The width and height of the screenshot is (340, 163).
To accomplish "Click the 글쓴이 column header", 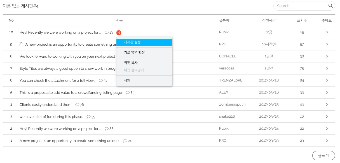I will click(x=224, y=20).
